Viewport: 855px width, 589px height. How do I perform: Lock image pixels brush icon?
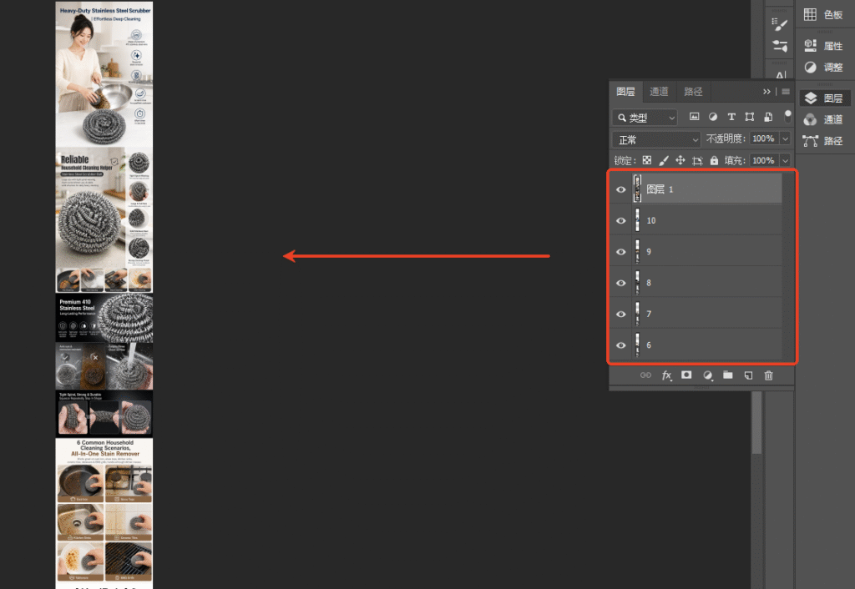point(664,160)
